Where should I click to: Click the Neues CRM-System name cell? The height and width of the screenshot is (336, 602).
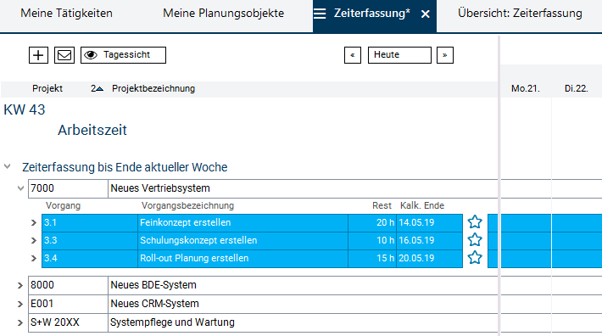[303, 304]
